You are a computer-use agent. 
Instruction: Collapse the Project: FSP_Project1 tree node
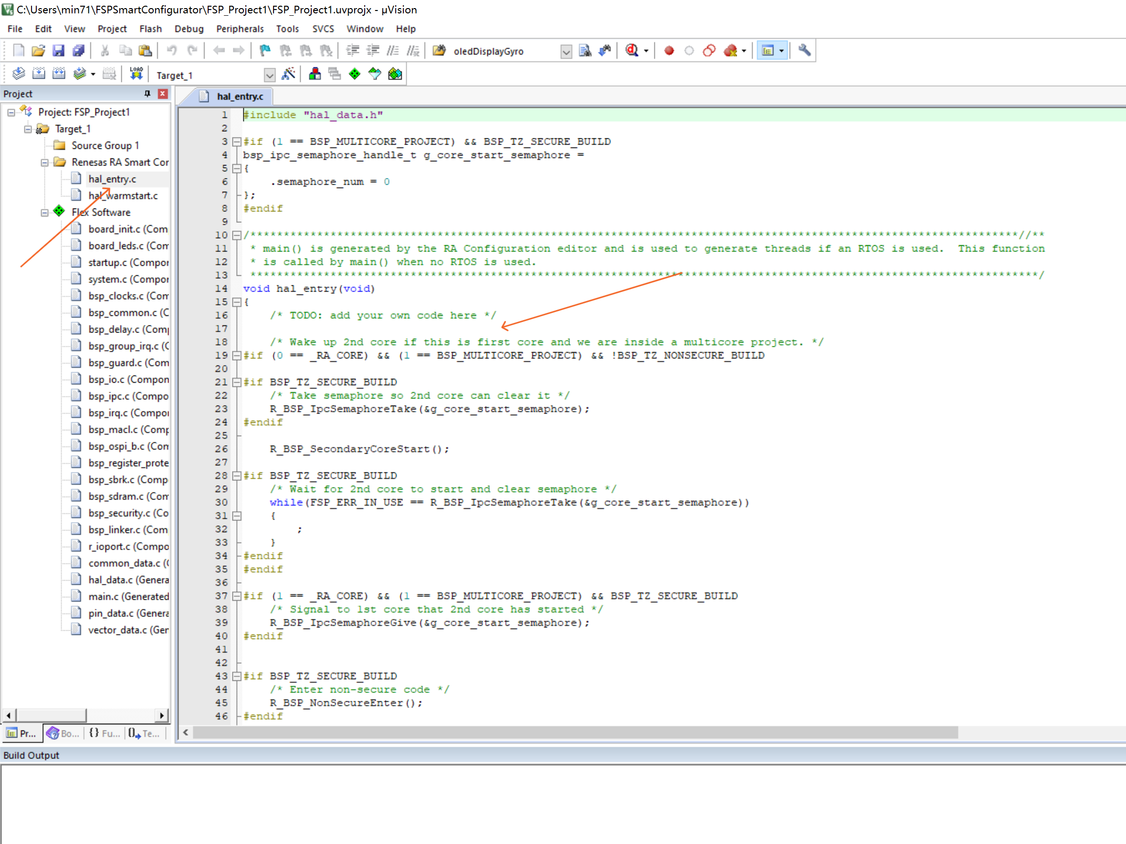coord(11,113)
